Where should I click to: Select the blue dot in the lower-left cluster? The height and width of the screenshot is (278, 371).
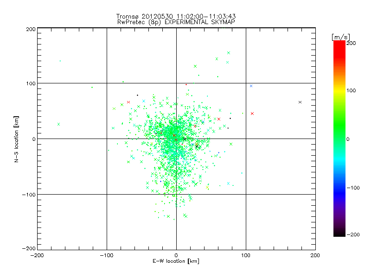[x=160, y=181]
